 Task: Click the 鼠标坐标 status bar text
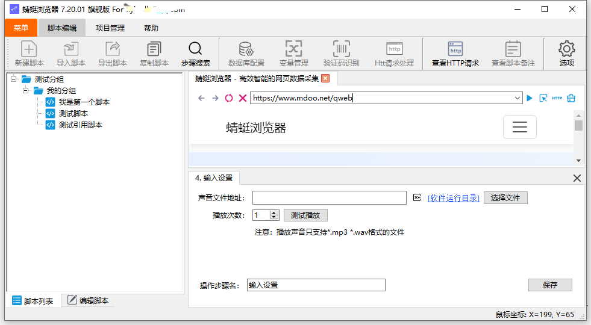click(x=535, y=314)
